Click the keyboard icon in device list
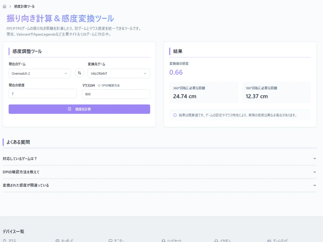323x242 pixels. click(x=57, y=241)
